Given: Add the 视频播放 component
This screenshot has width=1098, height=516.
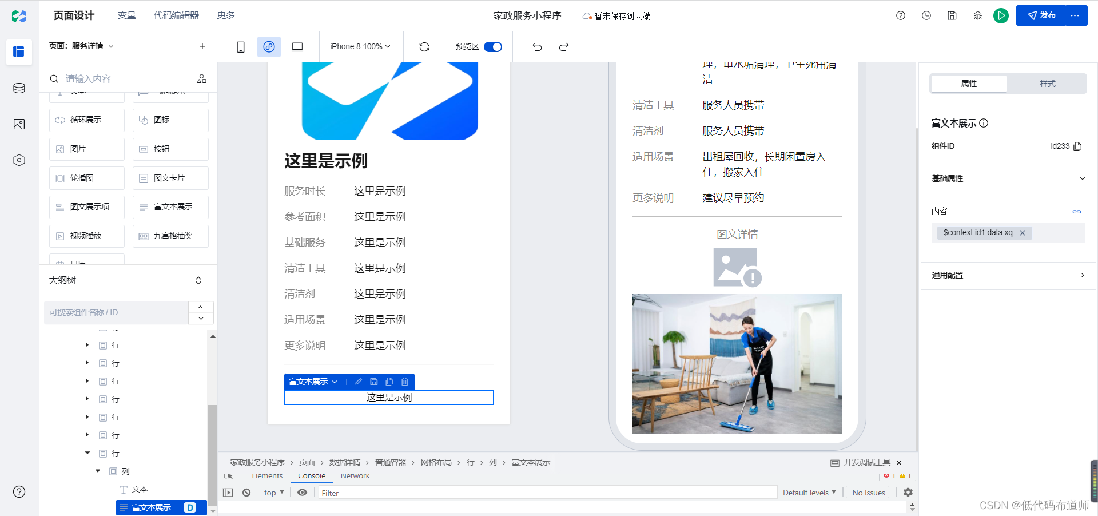Looking at the screenshot, I should tap(87, 236).
